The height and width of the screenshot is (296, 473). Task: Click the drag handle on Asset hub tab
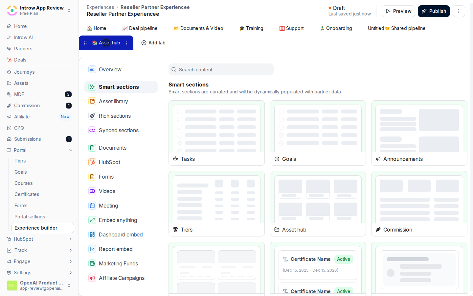(x=85, y=43)
